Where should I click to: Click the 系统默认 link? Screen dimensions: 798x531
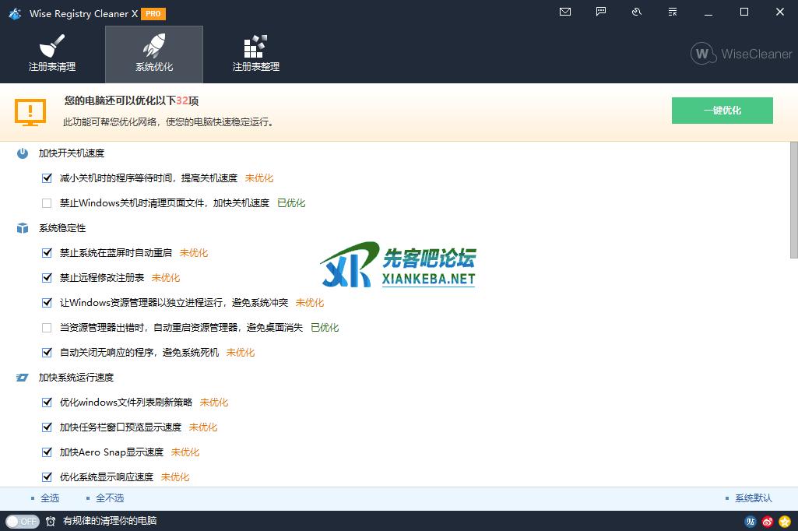pos(753,498)
